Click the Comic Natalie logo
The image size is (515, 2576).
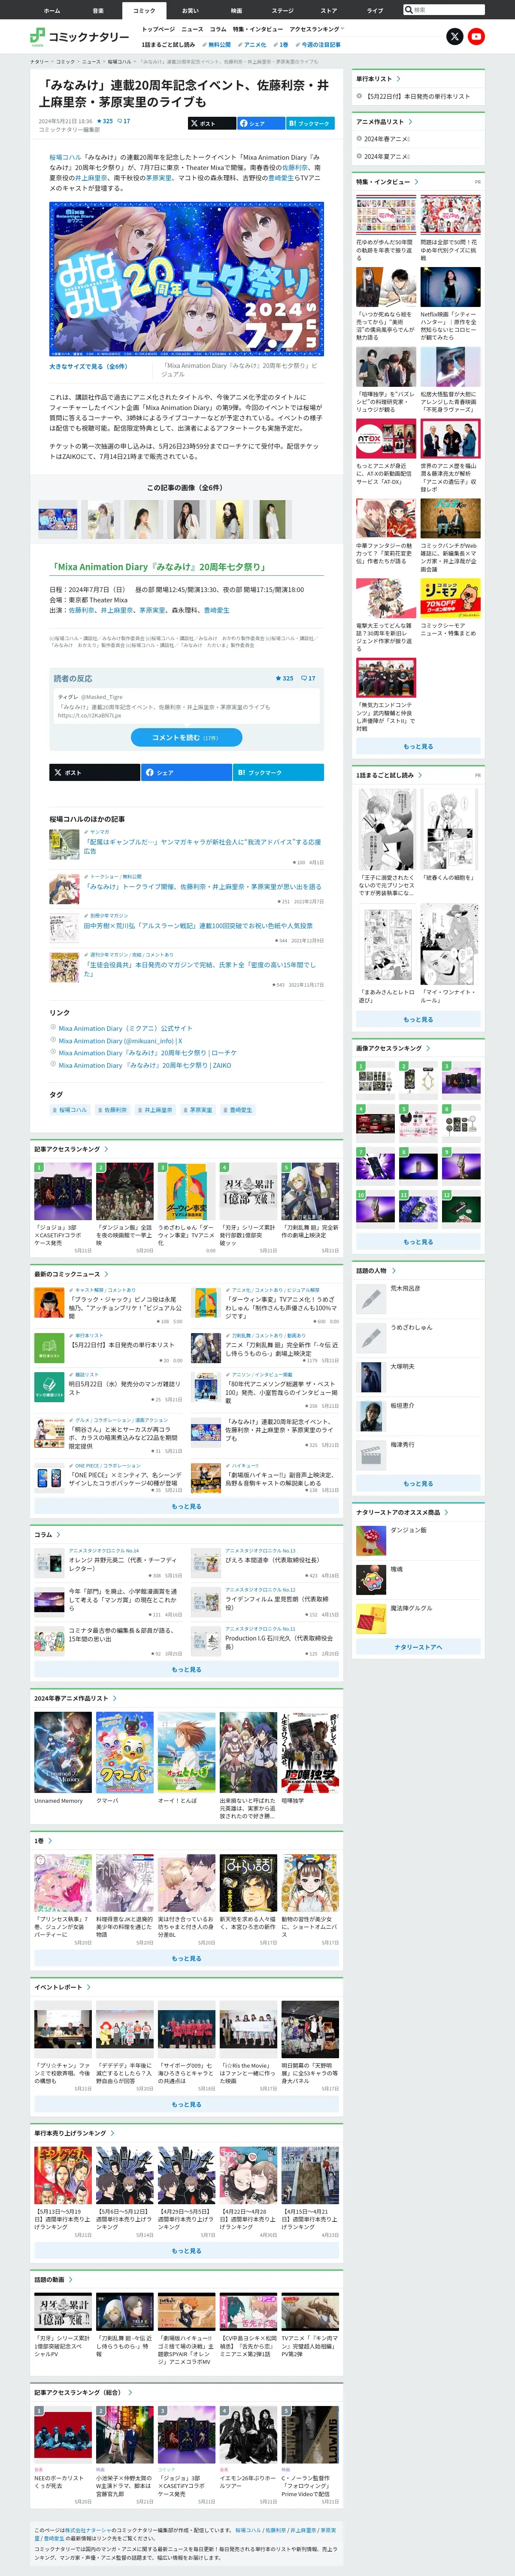pyautogui.click(x=79, y=36)
